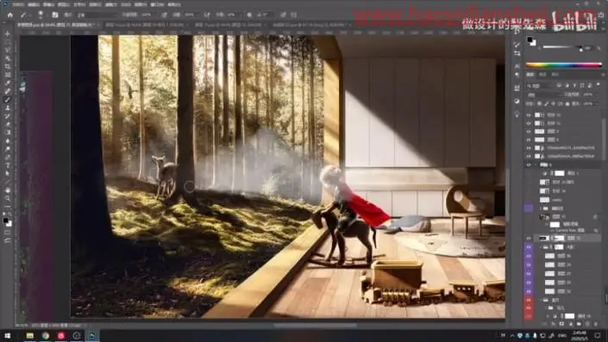Open the first menu in menu bar
The width and height of the screenshot is (608, 342).
(x=18, y=4)
